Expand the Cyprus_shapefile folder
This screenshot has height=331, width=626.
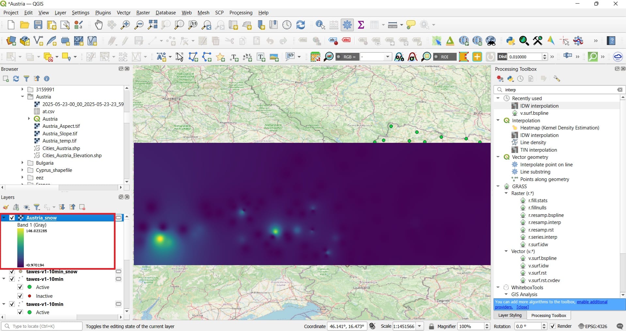click(x=23, y=170)
